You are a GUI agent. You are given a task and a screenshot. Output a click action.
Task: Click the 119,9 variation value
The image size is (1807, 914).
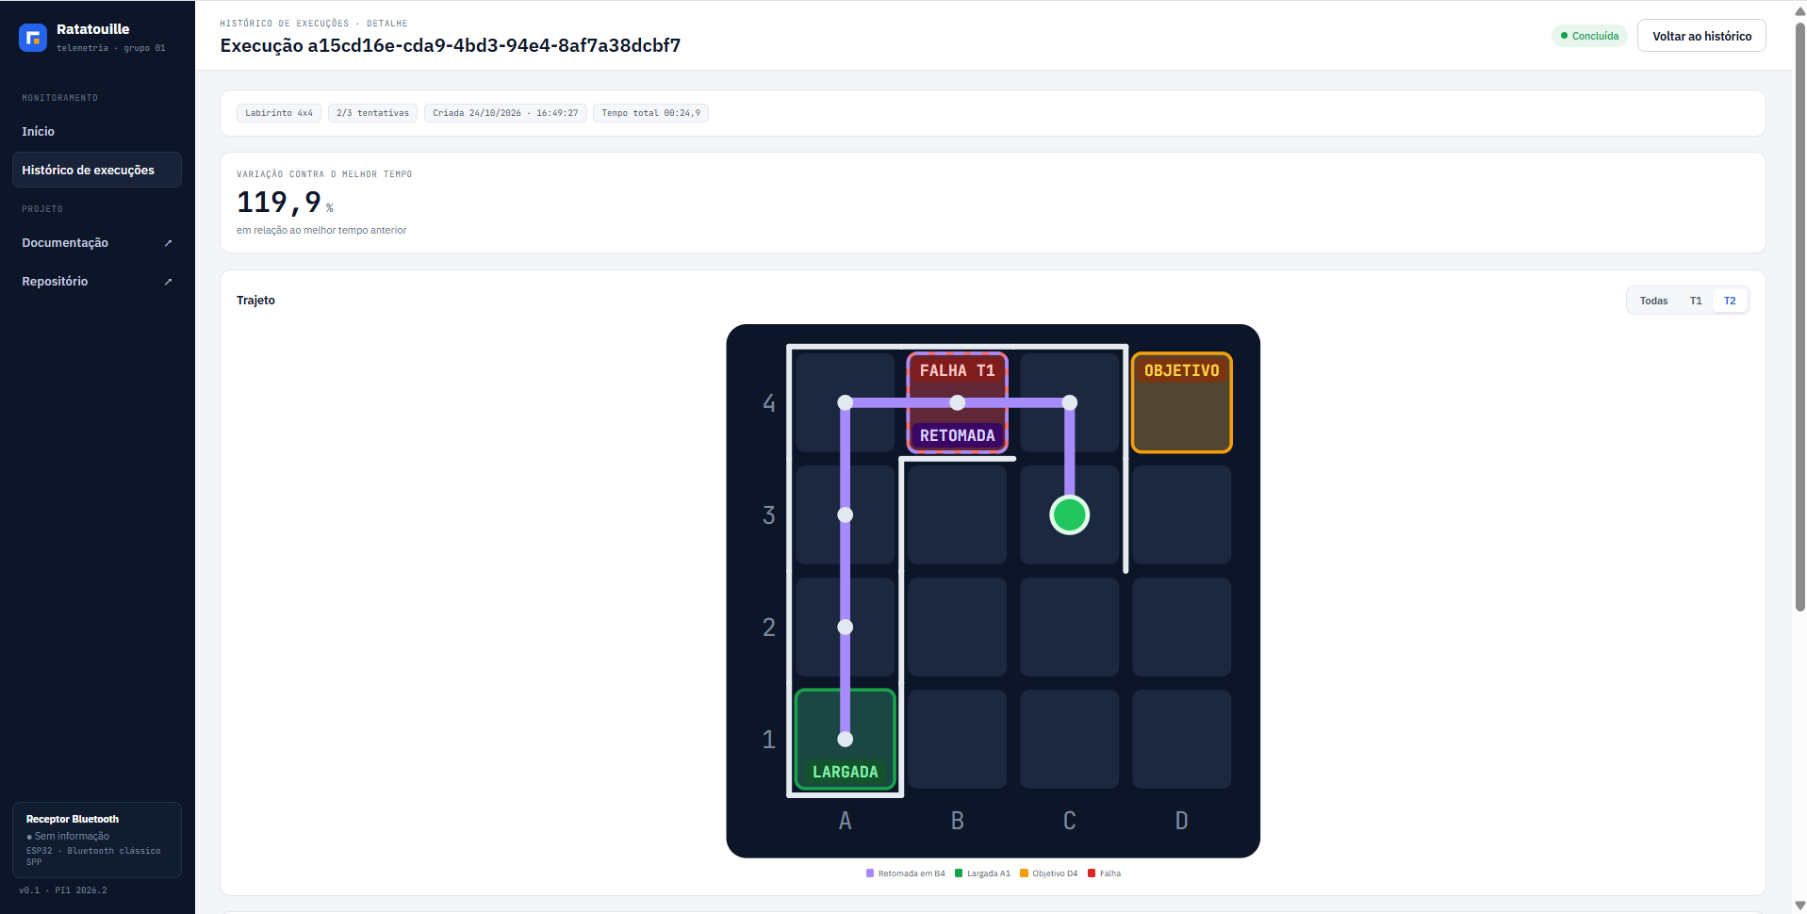click(x=280, y=202)
